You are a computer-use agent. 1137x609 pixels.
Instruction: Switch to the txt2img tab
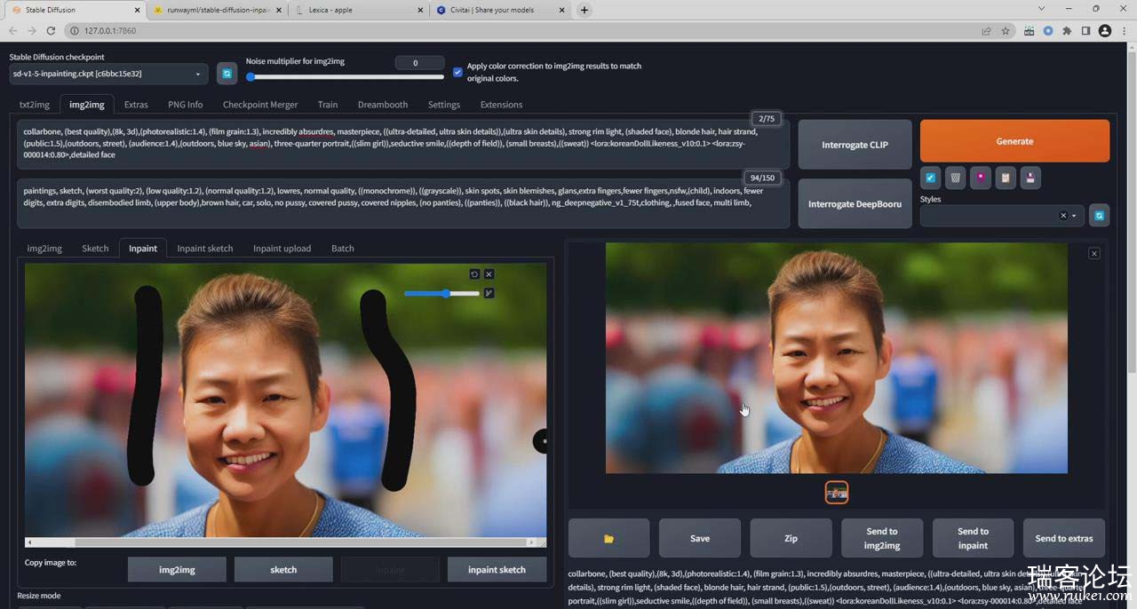(x=35, y=105)
